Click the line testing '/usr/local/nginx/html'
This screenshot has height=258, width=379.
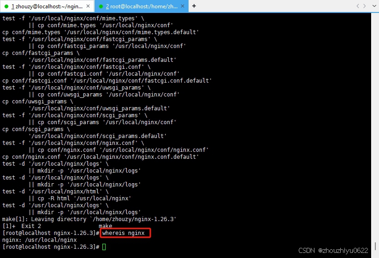(55, 192)
